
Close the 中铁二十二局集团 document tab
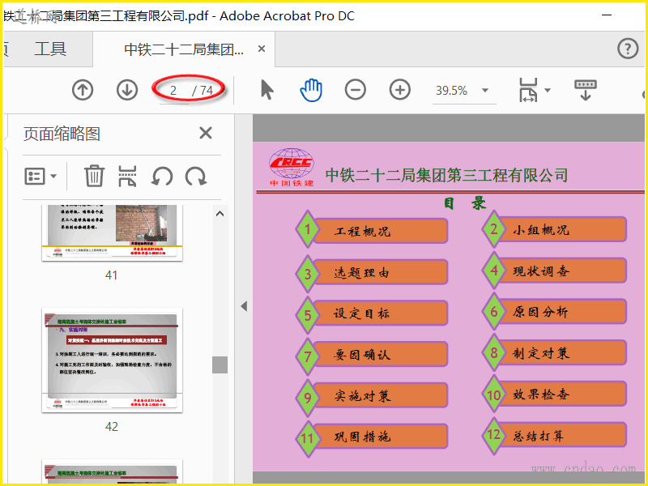coord(261,49)
